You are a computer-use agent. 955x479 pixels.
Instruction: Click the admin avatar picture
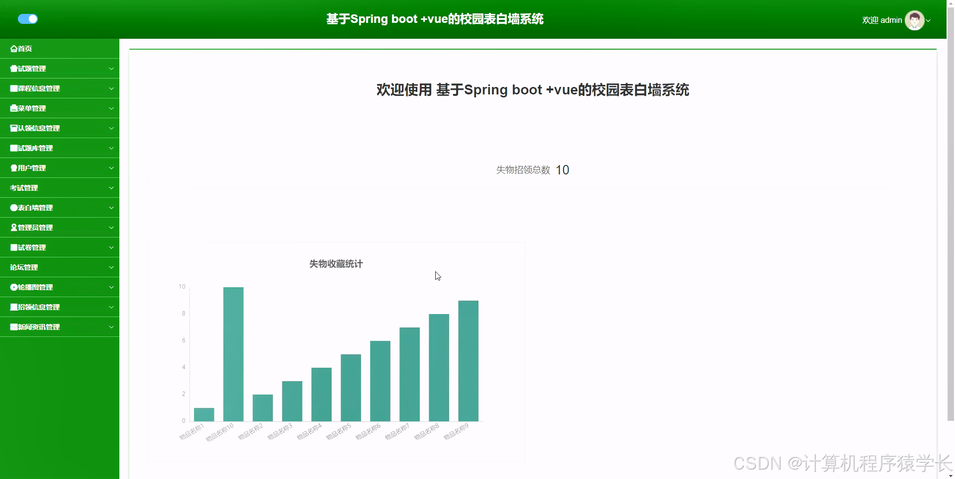[x=914, y=20]
